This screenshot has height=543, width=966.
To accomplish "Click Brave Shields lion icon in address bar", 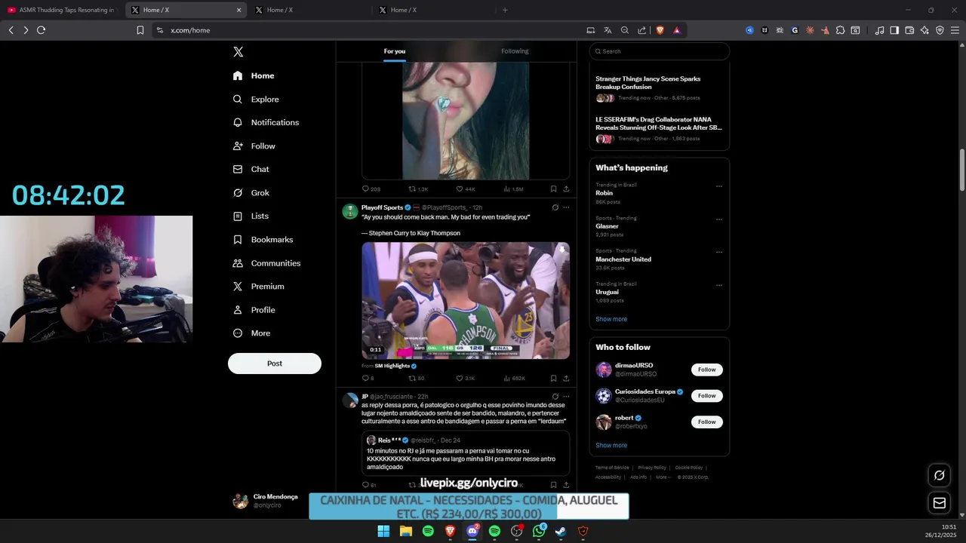I will [x=660, y=30].
